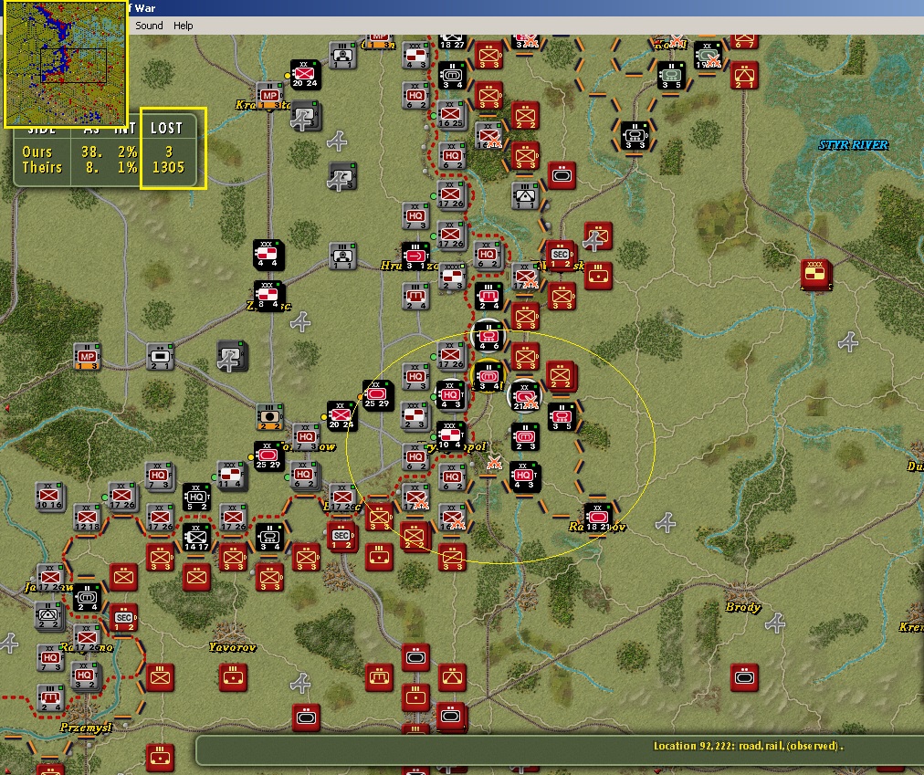Click the airfield marker east of Rava
This screenshot has width=924, height=775.
[666, 523]
